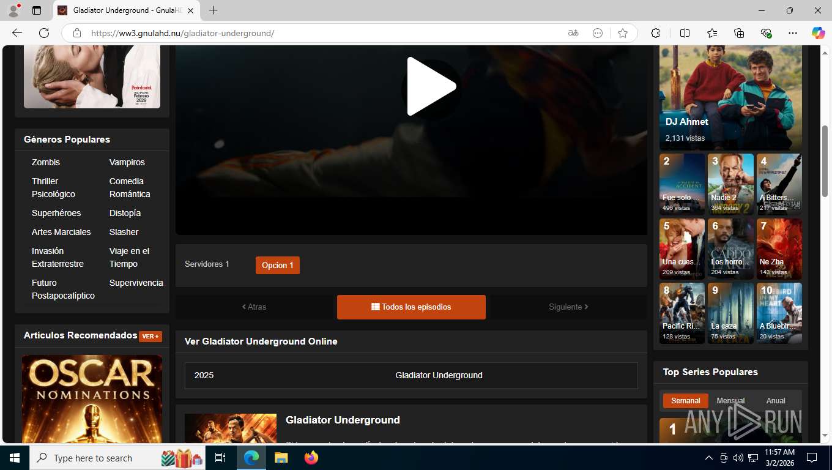Open the Zombis genre

click(46, 162)
